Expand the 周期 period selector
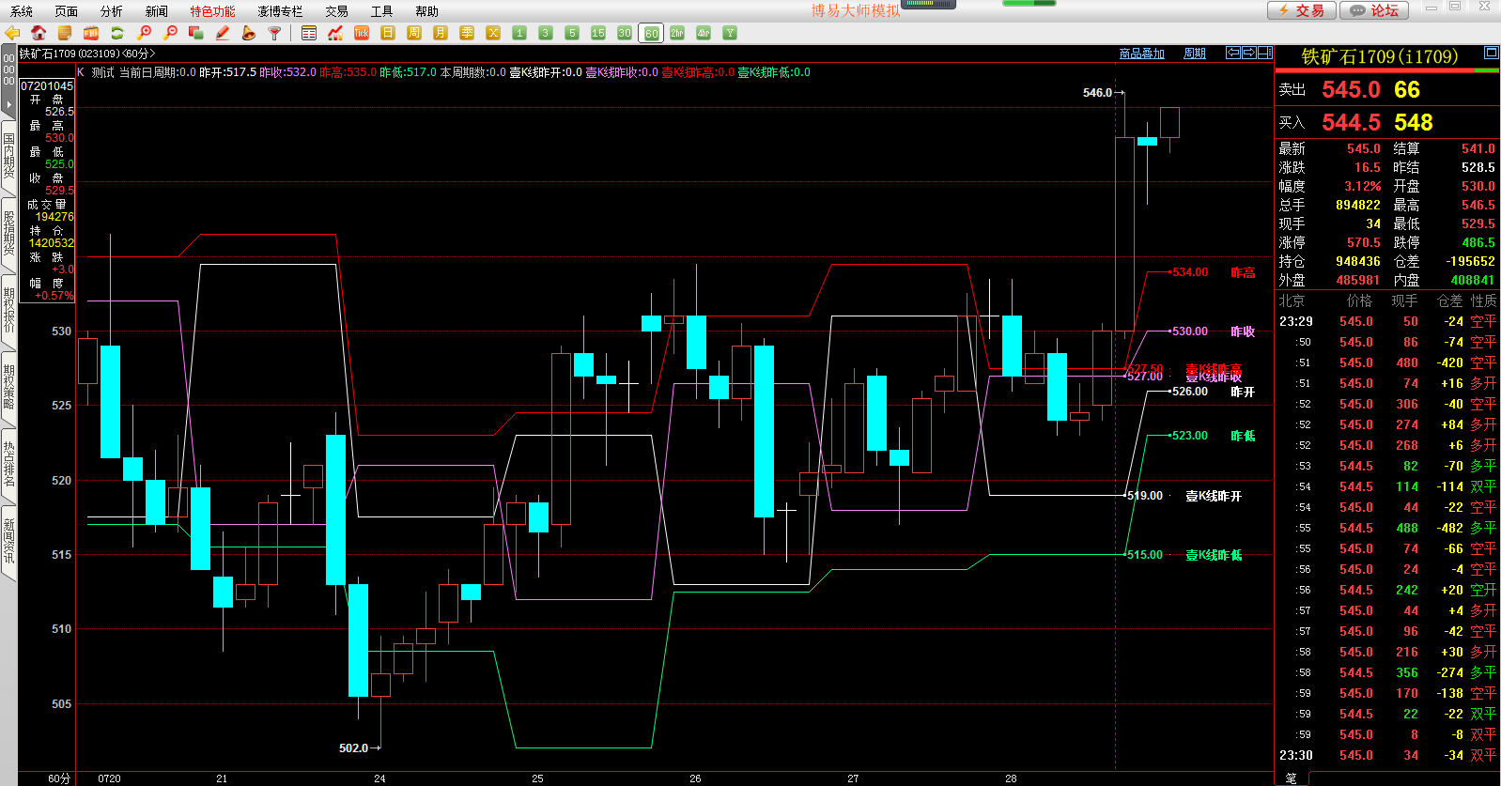The width and height of the screenshot is (1501, 786). pos(1194,54)
